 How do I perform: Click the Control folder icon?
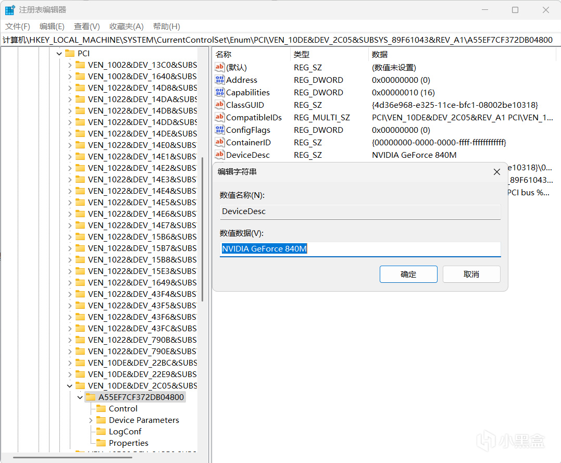coord(101,409)
